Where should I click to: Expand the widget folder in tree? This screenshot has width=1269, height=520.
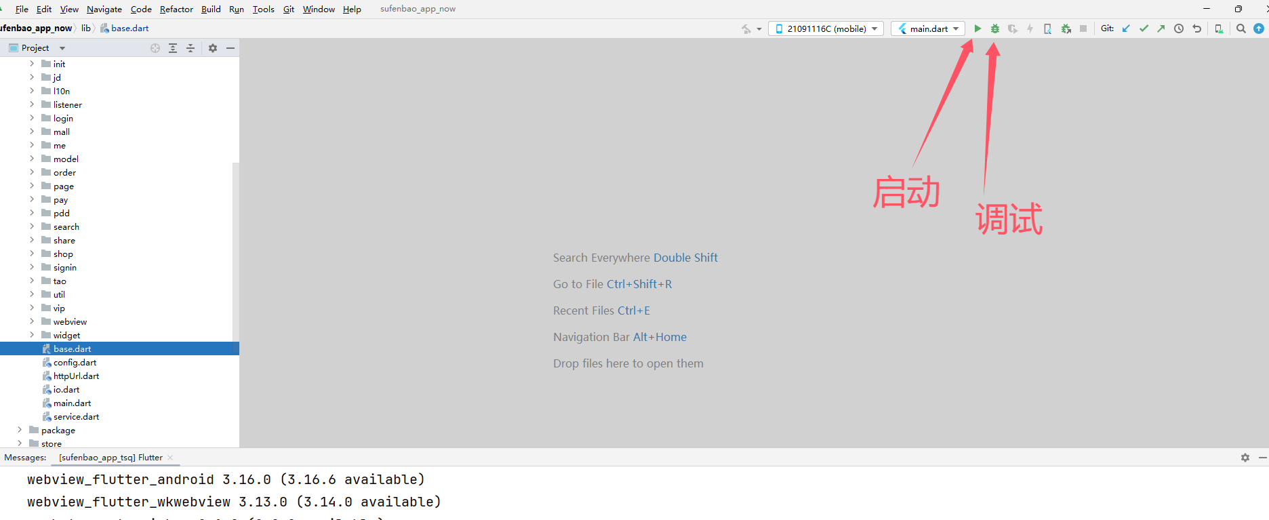[32, 335]
